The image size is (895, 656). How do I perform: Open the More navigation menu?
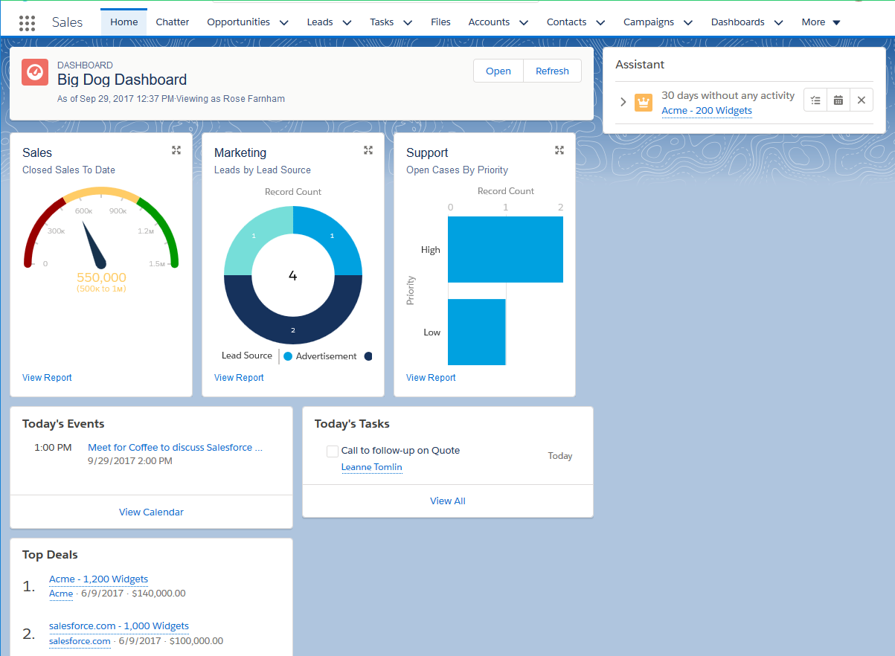point(821,22)
